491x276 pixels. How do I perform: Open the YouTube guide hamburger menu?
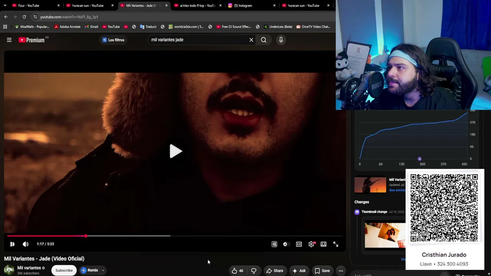coord(9,40)
